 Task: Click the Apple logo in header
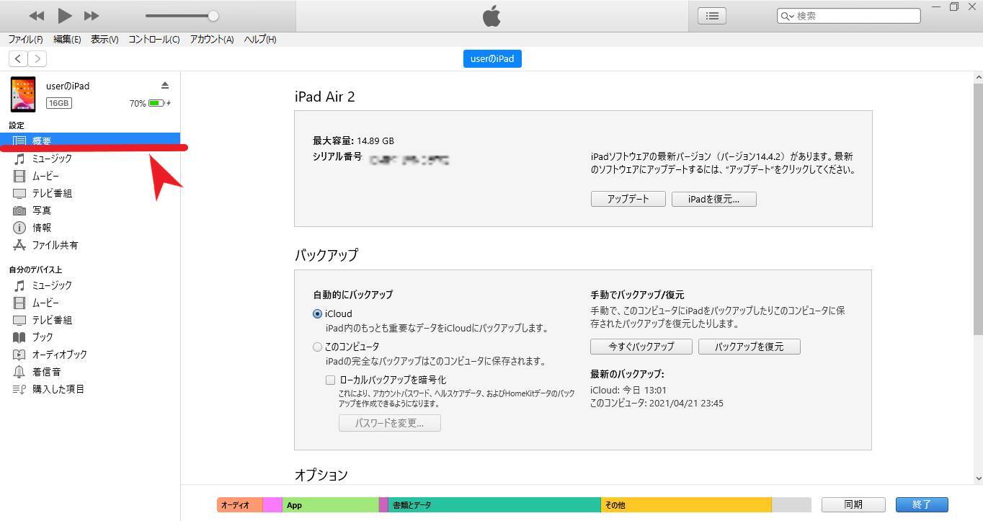(x=491, y=16)
